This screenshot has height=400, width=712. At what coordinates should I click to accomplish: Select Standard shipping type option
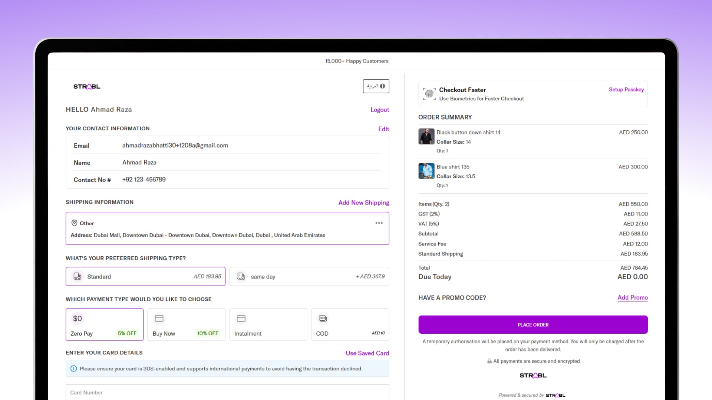click(145, 277)
